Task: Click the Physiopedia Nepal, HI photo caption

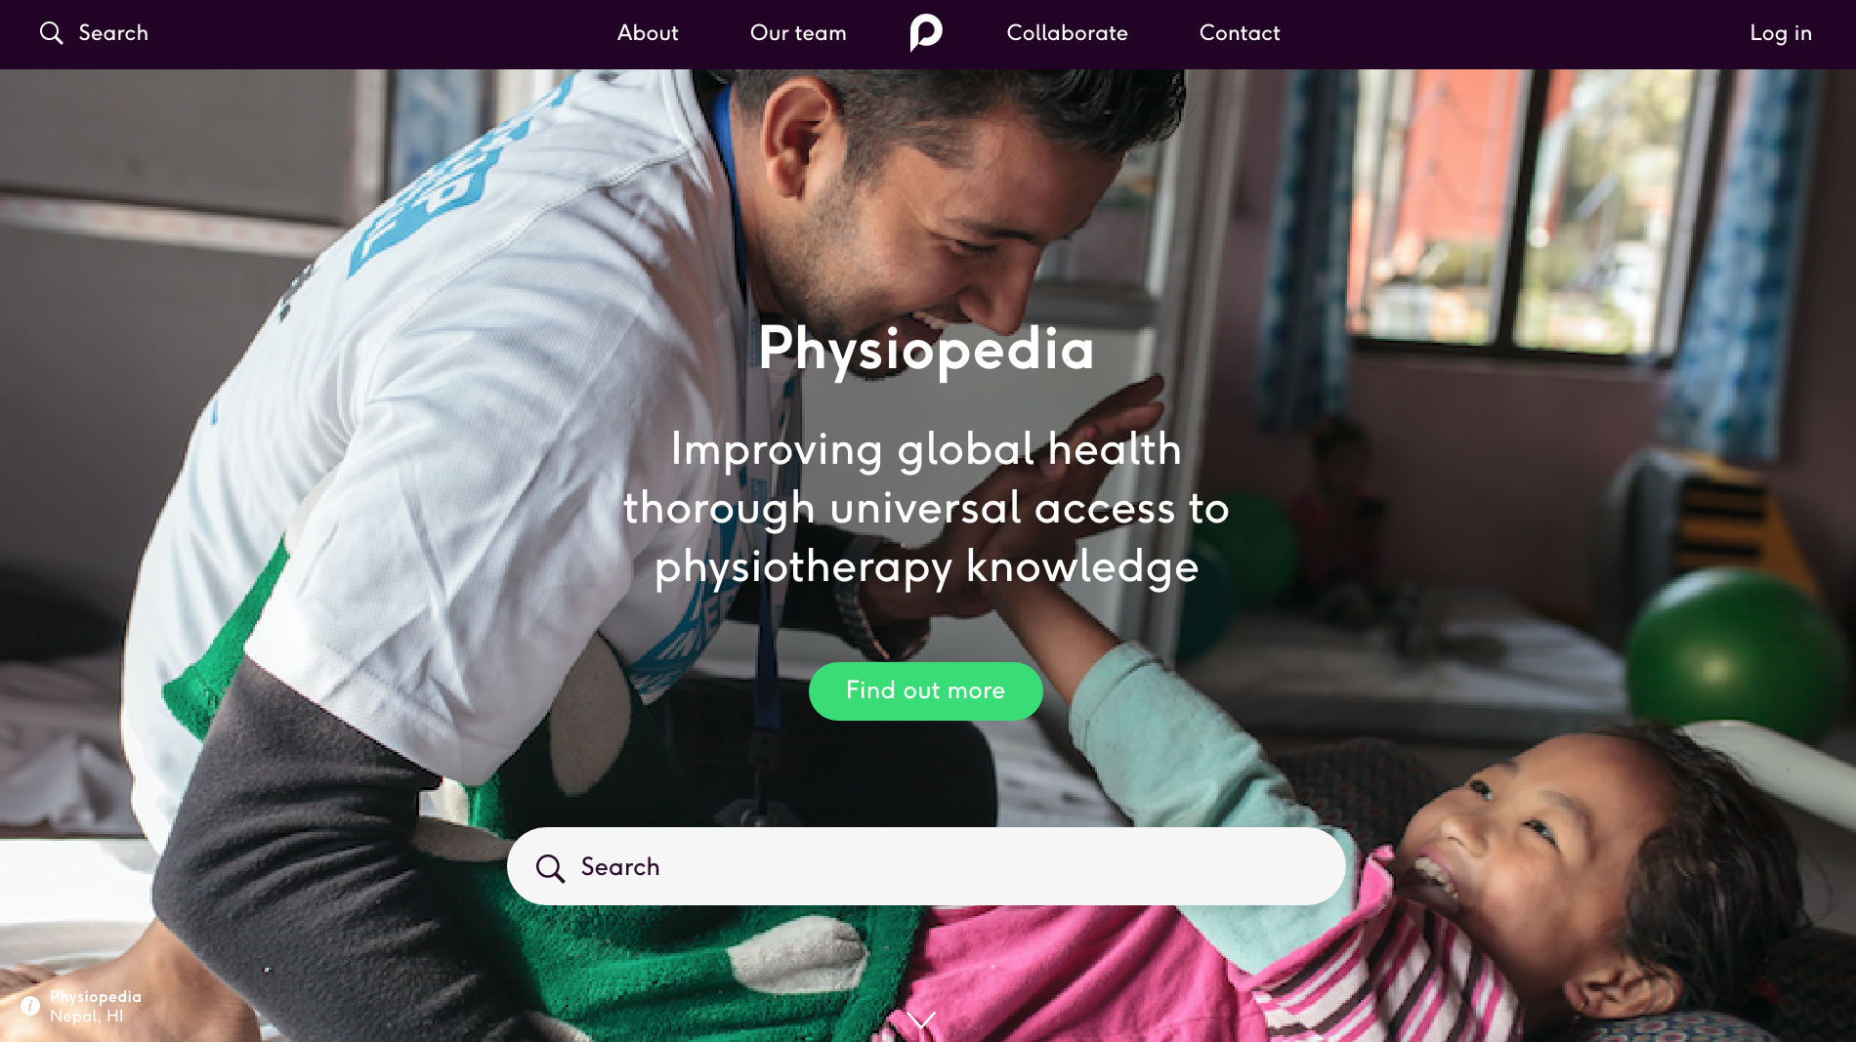Action: pyautogui.click(x=96, y=1006)
